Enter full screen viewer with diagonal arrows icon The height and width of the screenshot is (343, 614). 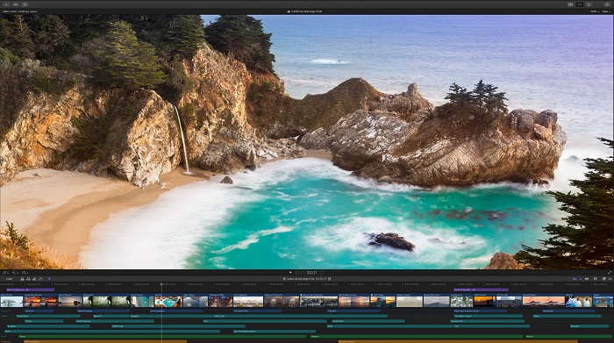[x=610, y=273]
